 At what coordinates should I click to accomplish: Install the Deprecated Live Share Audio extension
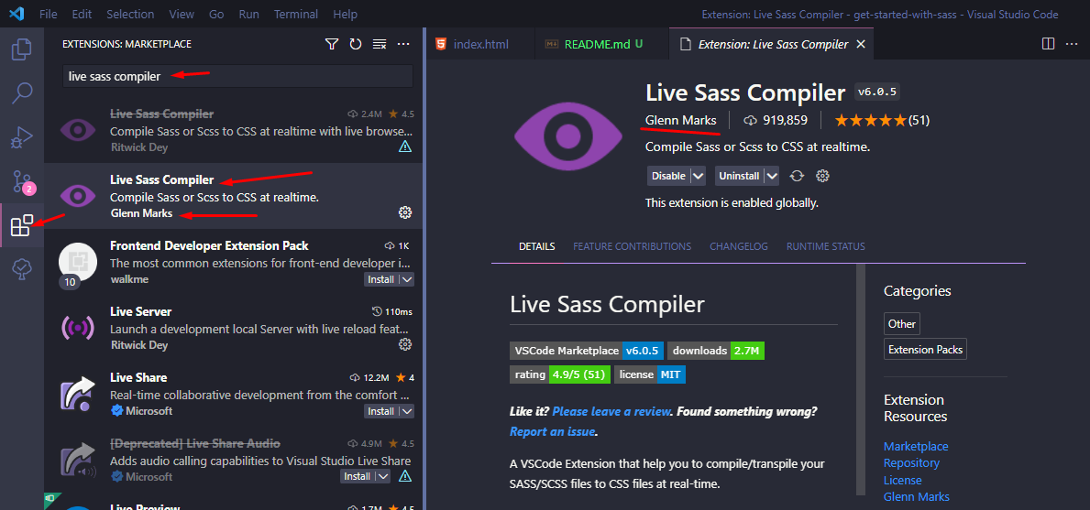pos(358,477)
